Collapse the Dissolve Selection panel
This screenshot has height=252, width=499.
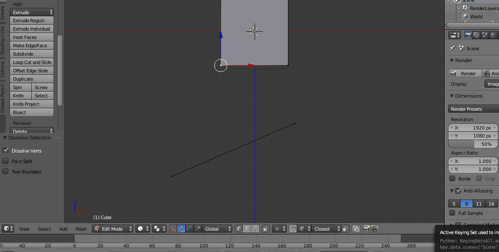click(5, 138)
